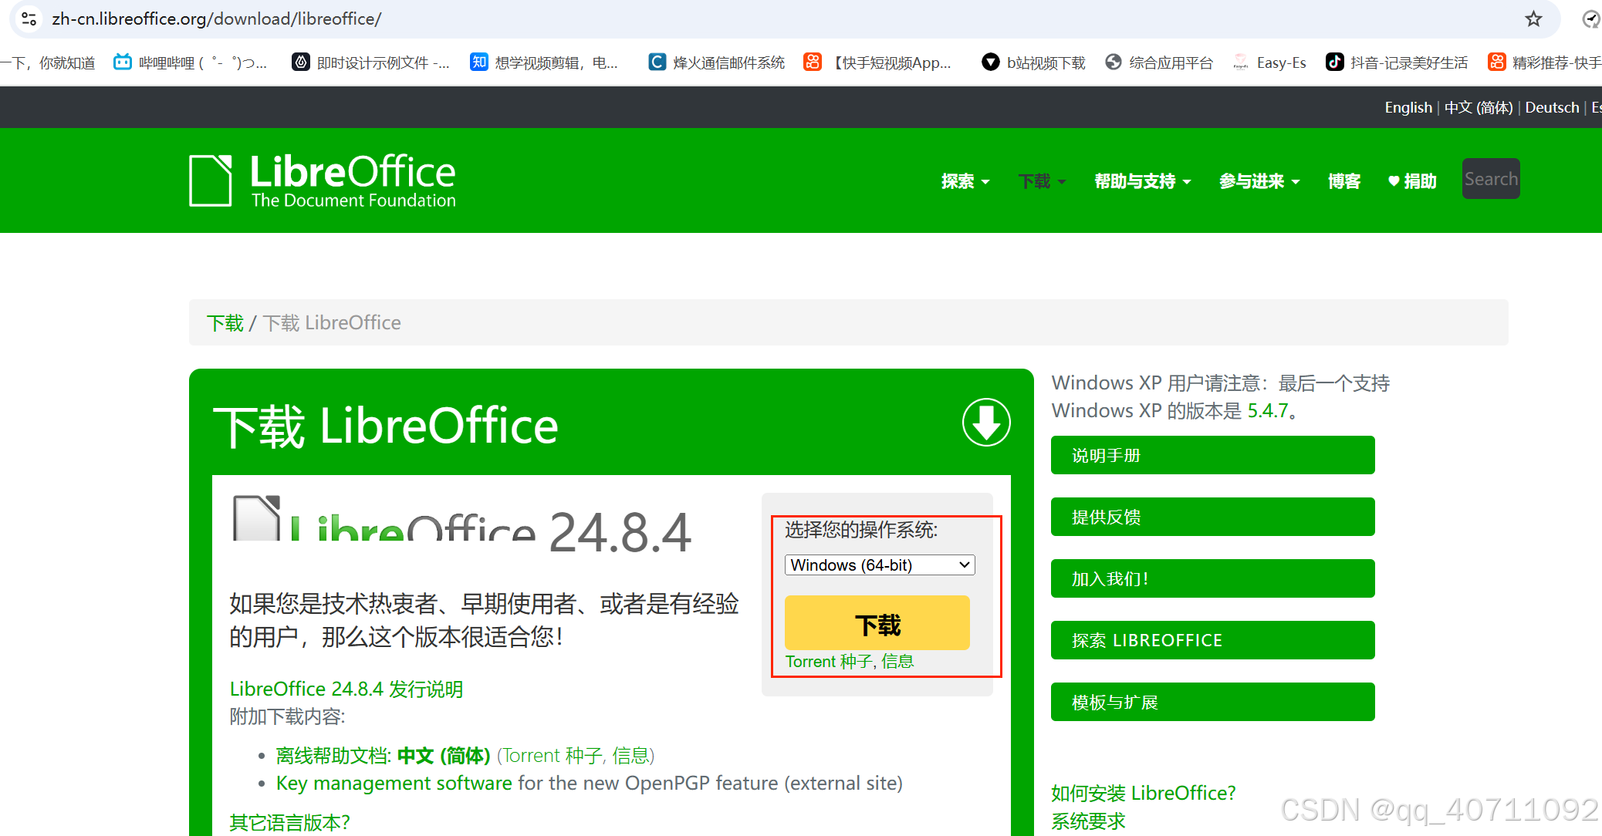Expand the 帮助与支持 menu
Screen dimensions: 1602x836
[x=1142, y=181]
